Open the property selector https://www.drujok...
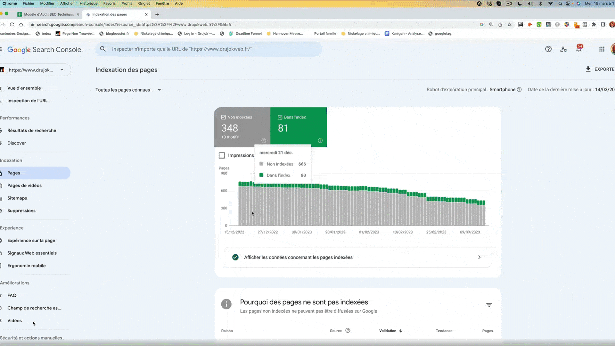This screenshot has height=346, width=615. 35,70
